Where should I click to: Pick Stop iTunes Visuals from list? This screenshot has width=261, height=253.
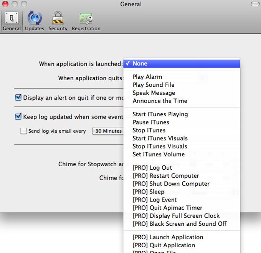[182, 146]
